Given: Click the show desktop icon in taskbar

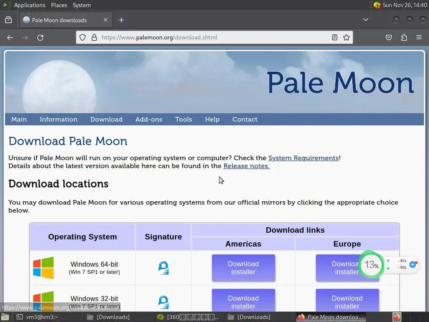Looking at the screenshot, I should (x=5, y=317).
